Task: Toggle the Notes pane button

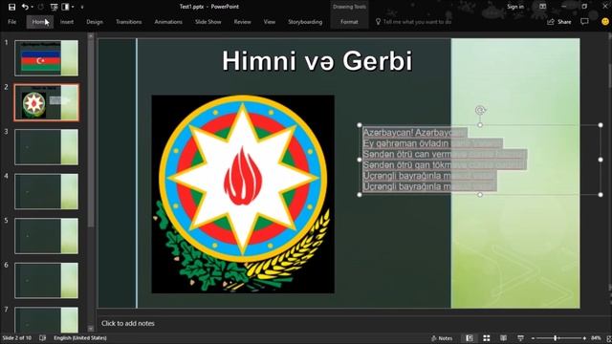Action: tap(442, 338)
